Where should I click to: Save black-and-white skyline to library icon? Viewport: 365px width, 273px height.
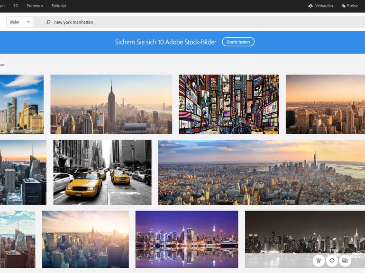(345, 261)
